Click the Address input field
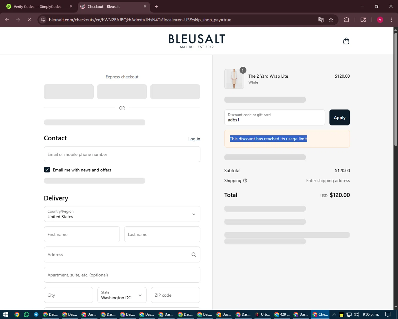The image size is (398, 319). coord(122,255)
